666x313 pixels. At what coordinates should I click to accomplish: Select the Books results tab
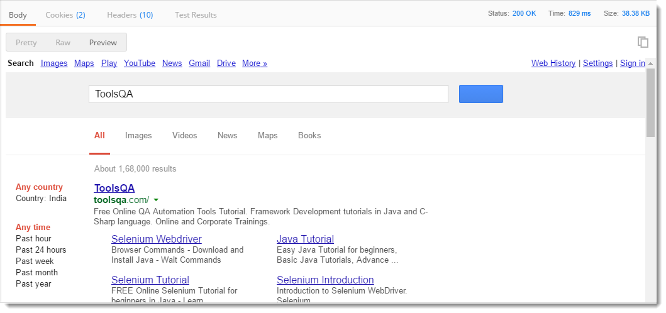coord(309,136)
